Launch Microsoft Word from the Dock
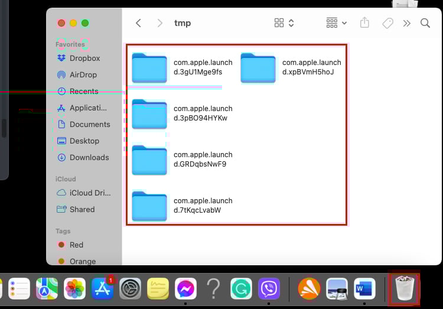 tap(364, 289)
